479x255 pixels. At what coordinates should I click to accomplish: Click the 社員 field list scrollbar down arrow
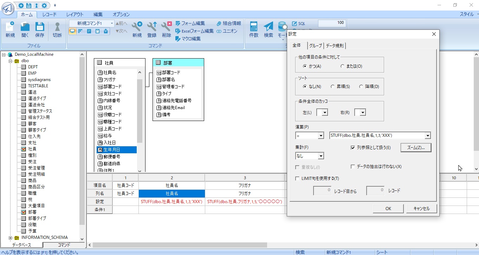click(140, 170)
